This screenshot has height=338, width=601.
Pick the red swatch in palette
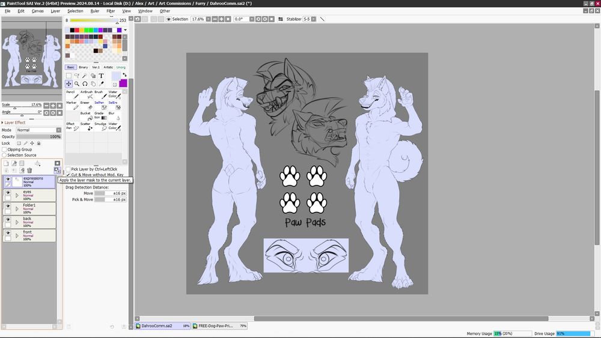click(77, 30)
